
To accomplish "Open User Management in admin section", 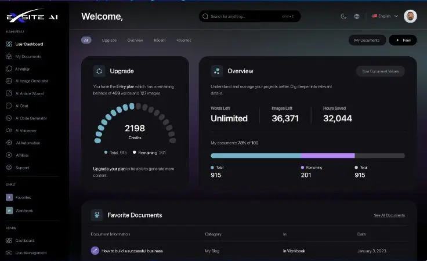I will click(x=31, y=253).
